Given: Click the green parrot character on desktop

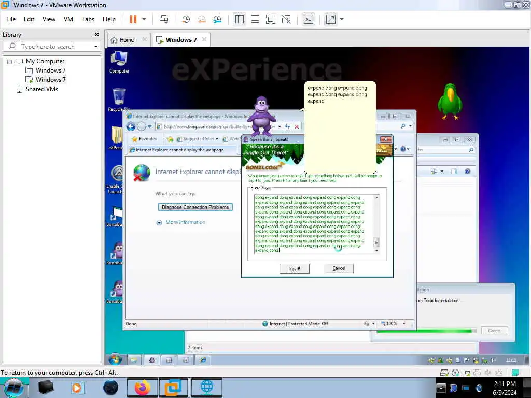Looking at the screenshot, I should (450, 102).
